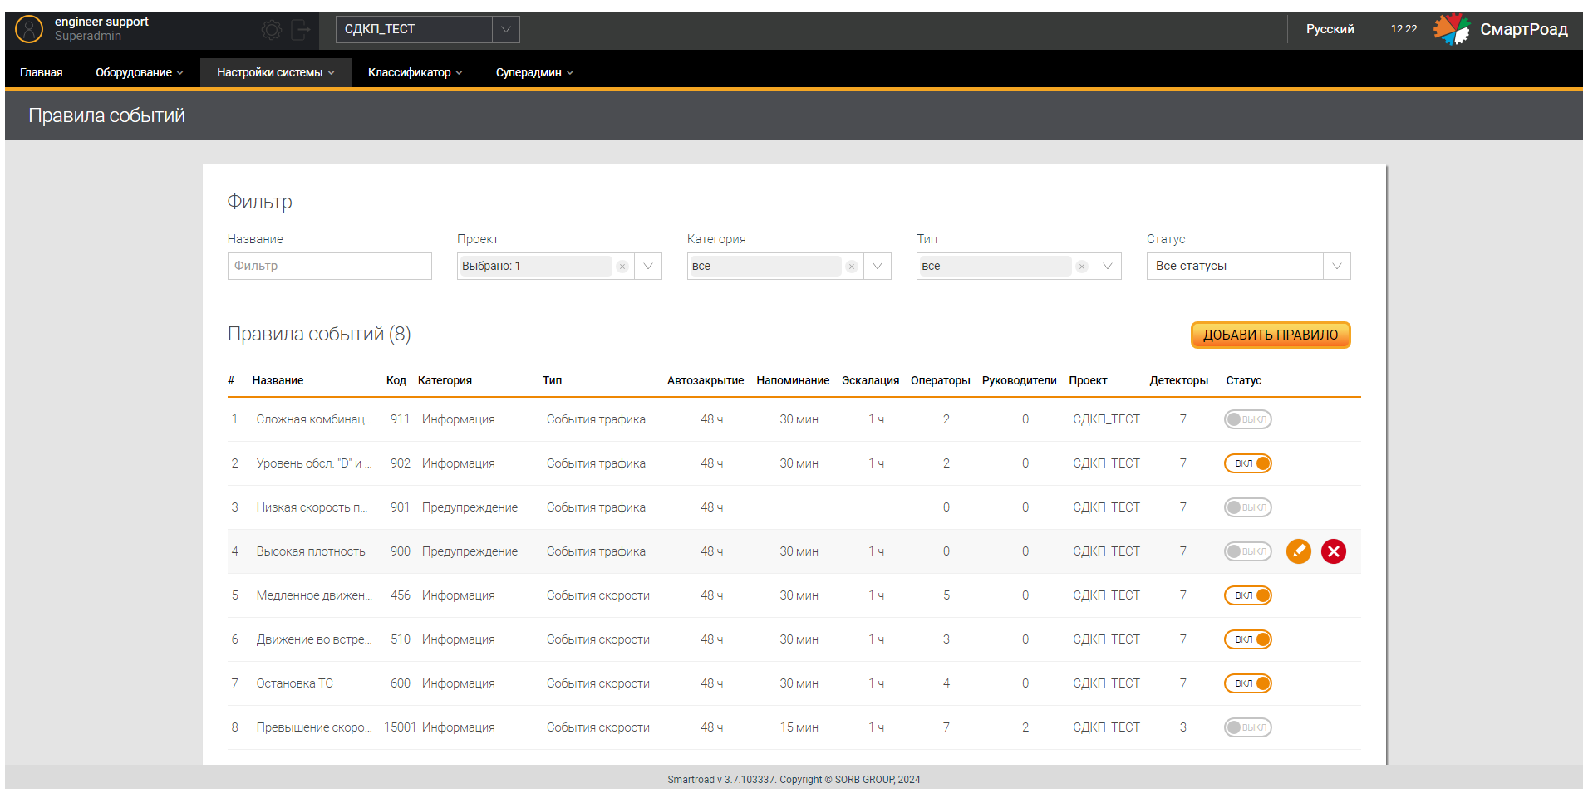Sort table by Категория column header
1588x798 pixels.
tap(445, 380)
